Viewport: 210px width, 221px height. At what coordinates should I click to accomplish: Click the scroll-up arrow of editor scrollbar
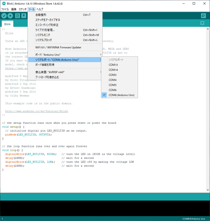pyautogui.click(x=208, y=29)
